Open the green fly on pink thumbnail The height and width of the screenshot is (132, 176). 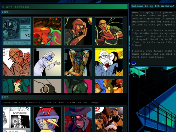point(78,86)
